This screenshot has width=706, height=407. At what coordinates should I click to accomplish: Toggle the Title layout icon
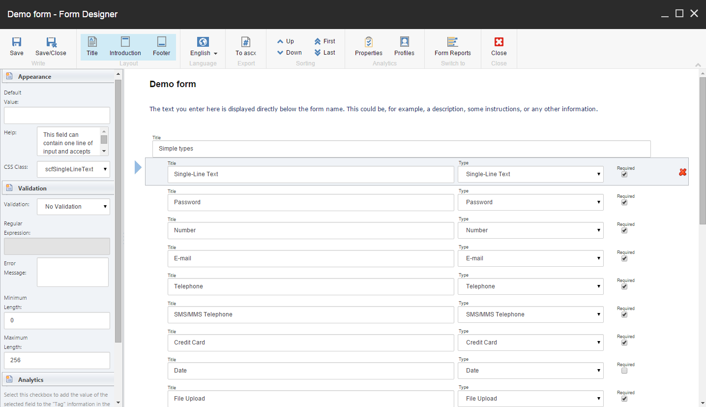(92, 42)
